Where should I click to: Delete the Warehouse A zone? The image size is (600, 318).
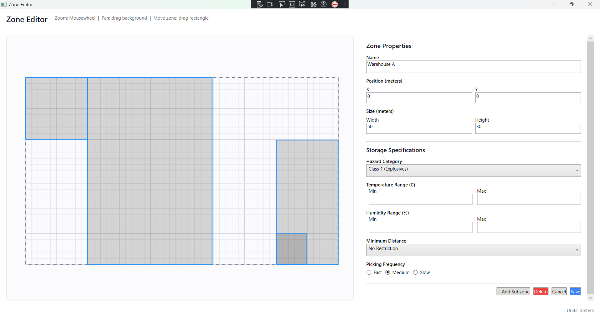pos(541,291)
